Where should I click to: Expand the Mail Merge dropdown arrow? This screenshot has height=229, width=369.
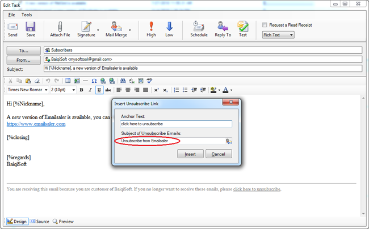129,30
